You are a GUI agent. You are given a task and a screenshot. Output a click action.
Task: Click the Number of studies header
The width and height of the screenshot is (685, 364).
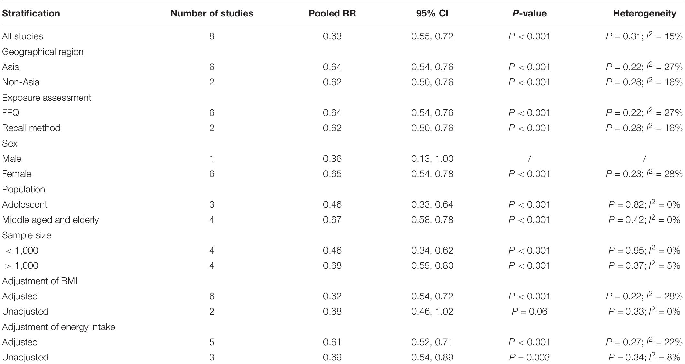point(212,13)
